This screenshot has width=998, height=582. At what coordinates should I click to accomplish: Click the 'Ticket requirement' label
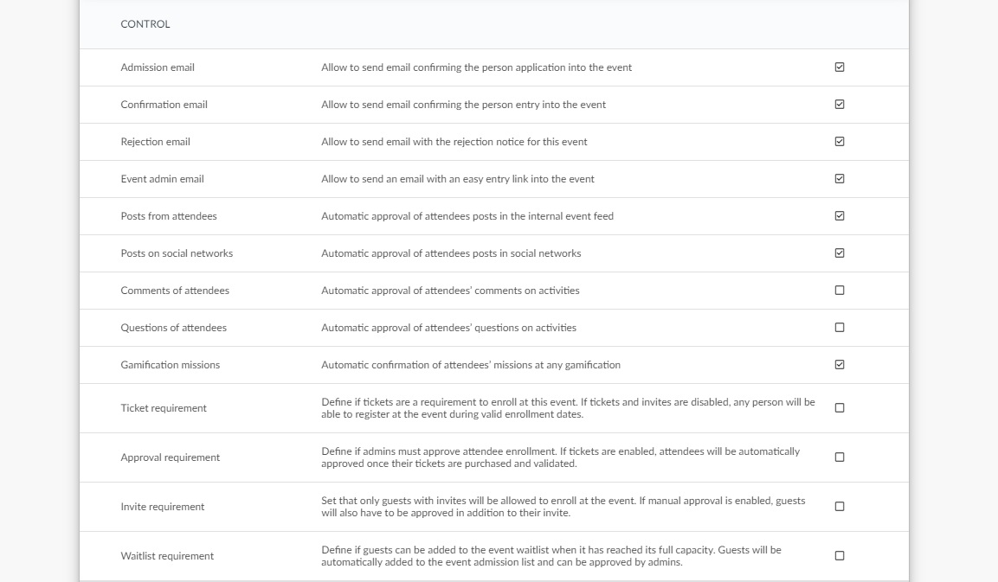[164, 408]
